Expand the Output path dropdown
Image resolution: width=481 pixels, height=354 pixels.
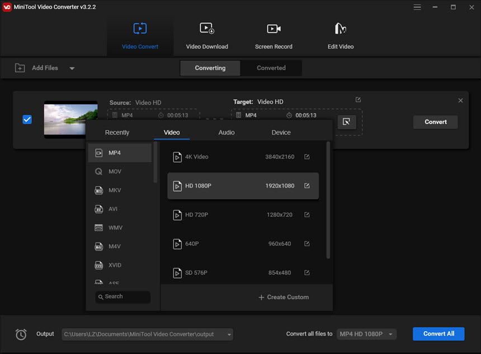click(x=229, y=334)
